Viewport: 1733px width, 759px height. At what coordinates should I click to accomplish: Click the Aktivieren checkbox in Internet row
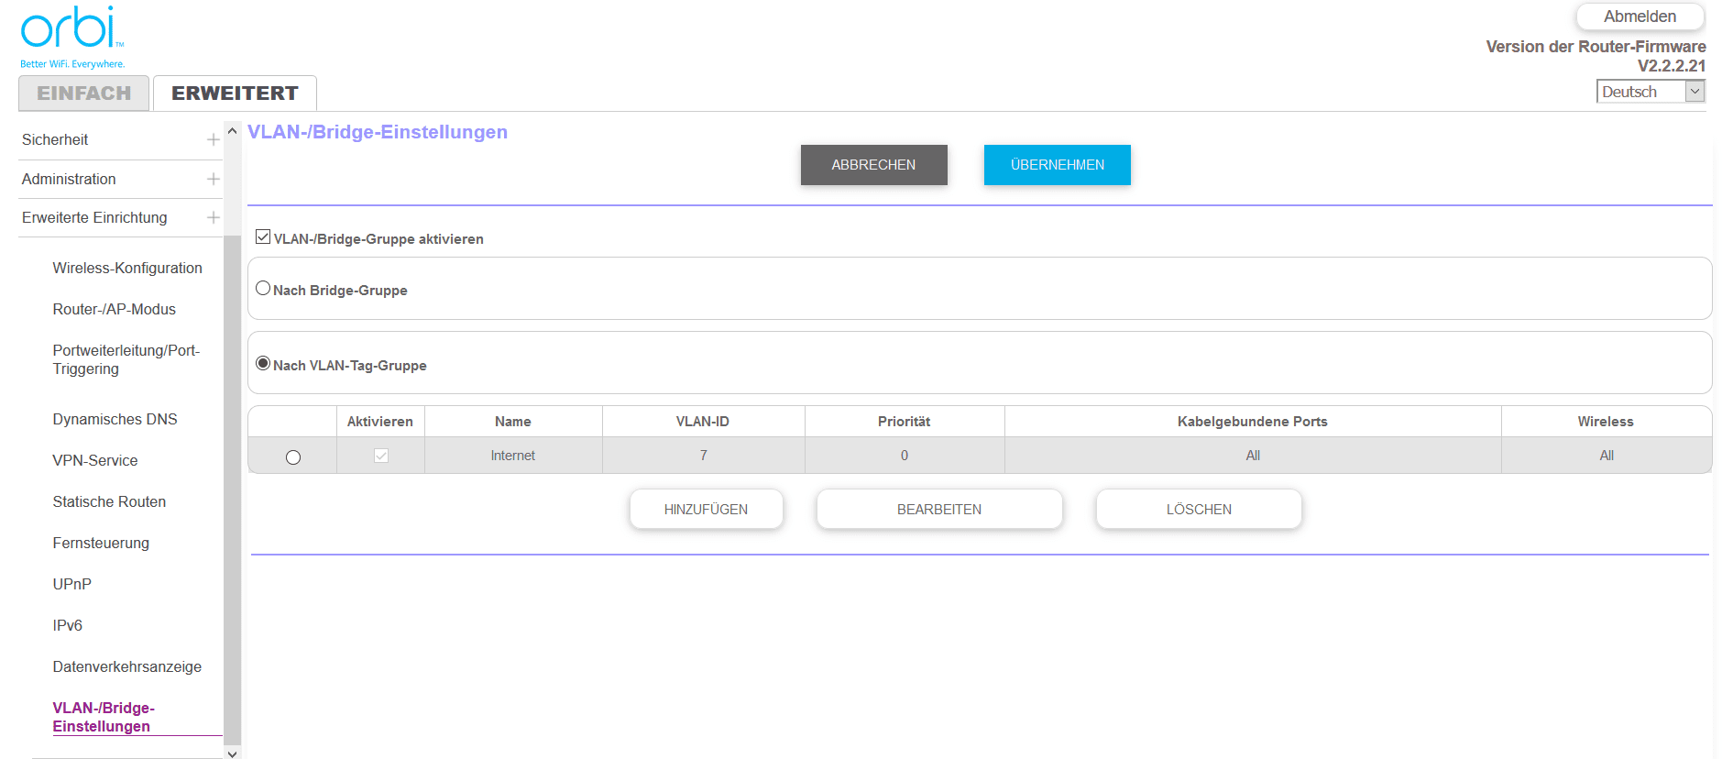pos(381,456)
